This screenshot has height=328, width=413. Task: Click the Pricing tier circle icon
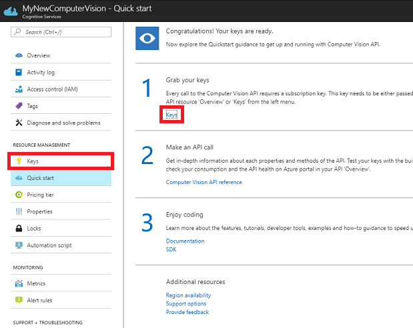coord(19,195)
